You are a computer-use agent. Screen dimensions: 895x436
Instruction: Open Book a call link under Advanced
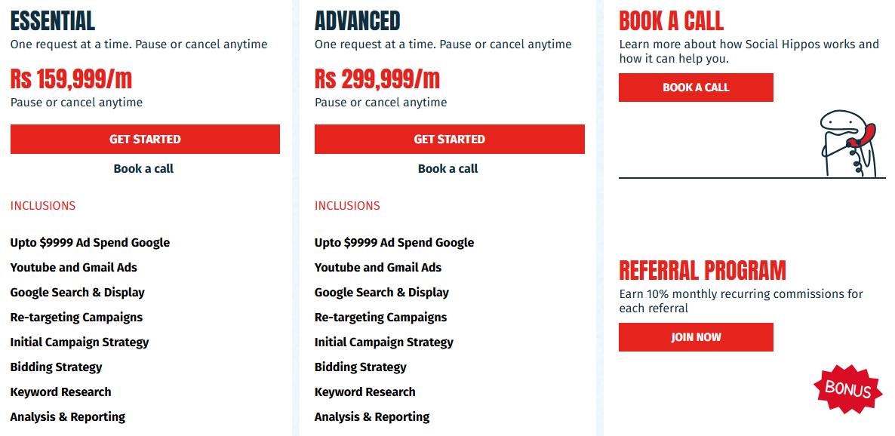[x=448, y=169]
